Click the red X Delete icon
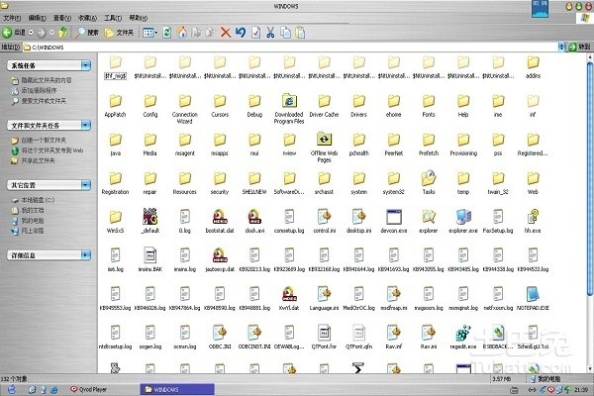 pos(226,33)
